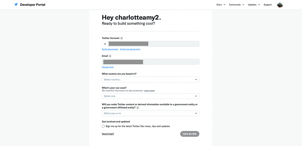The width and height of the screenshot is (302, 146).
Task: Expand the Community chevron
Action: click(244, 5)
